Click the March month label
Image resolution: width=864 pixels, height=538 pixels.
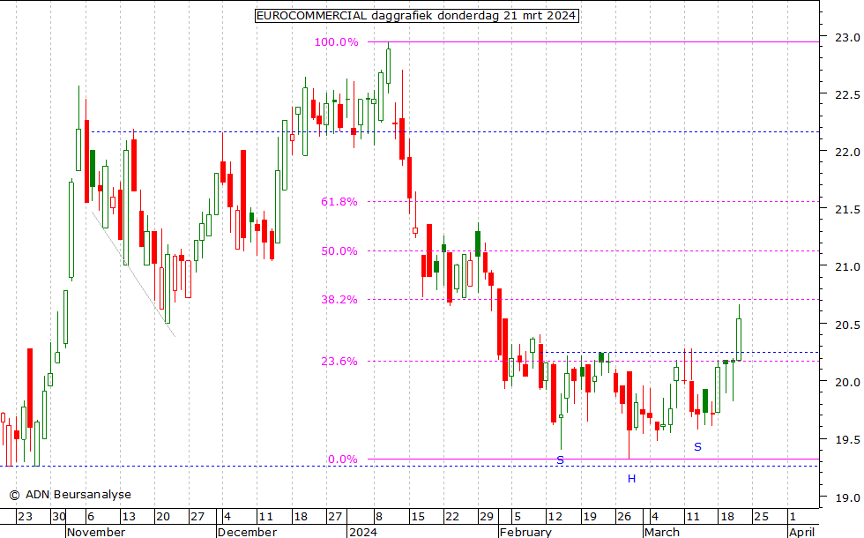(x=662, y=532)
